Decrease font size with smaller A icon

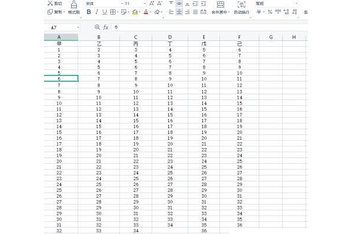(160, 4)
